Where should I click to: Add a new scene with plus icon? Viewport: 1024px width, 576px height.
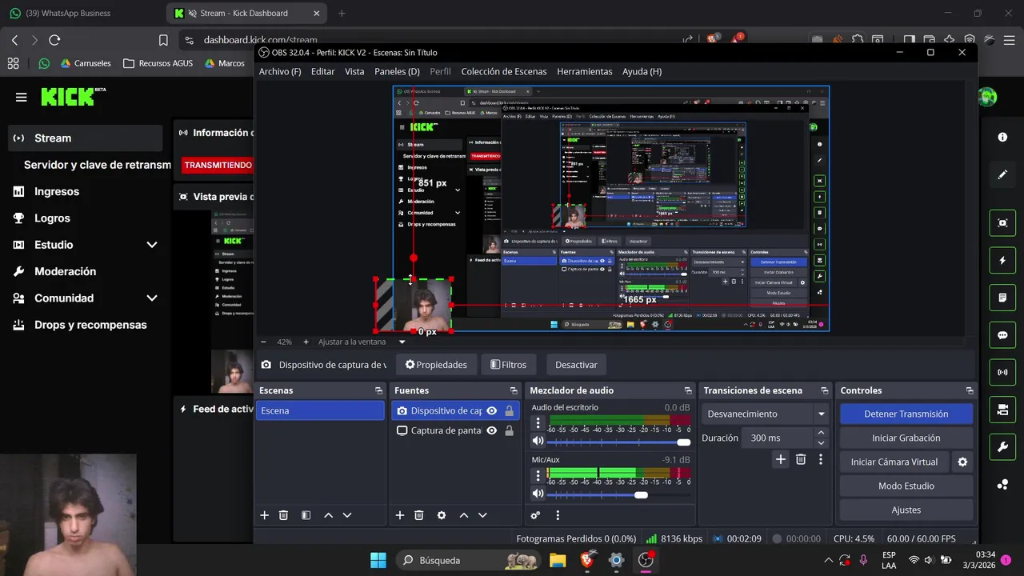coord(265,515)
